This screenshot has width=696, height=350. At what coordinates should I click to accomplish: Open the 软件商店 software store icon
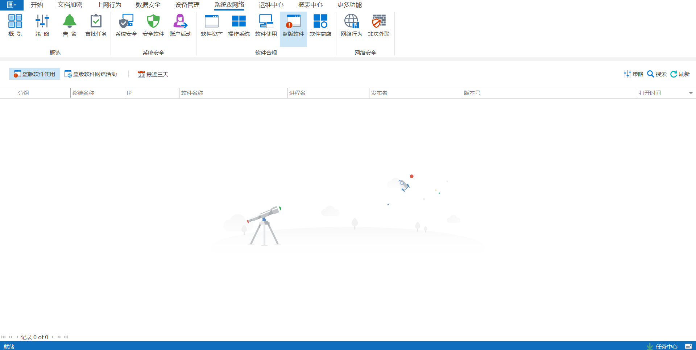[320, 25]
